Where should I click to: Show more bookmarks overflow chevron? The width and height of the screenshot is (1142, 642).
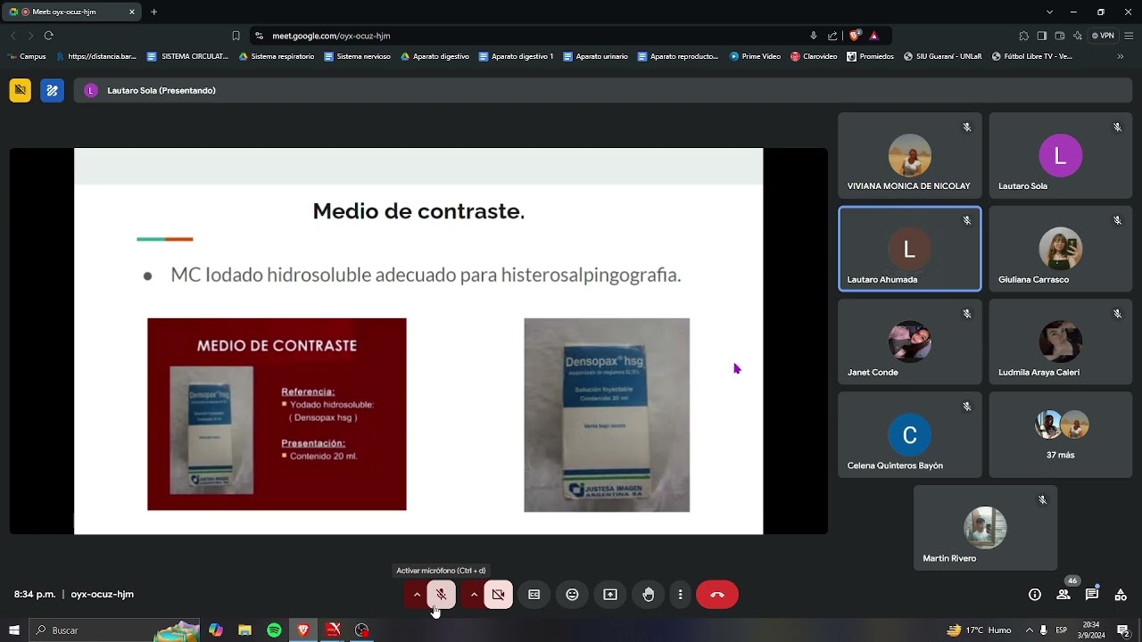[1121, 56]
